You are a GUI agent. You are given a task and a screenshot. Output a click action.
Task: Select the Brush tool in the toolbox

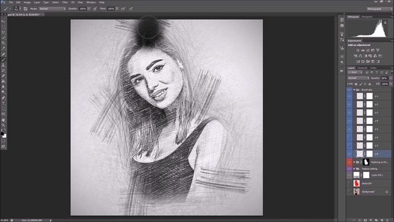[3, 60]
